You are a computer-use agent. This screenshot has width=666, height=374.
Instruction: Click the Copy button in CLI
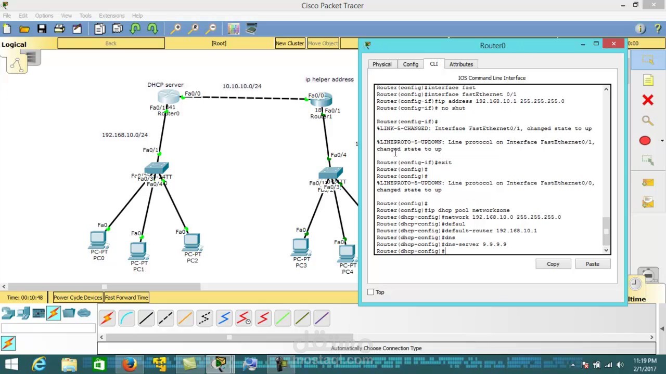(x=553, y=264)
